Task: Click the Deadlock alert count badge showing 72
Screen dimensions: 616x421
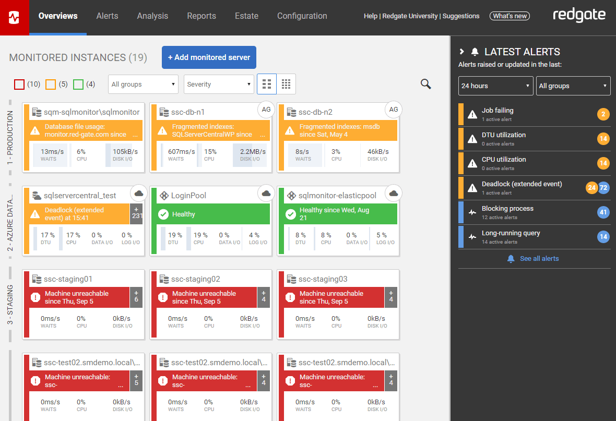Action: pyautogui.click(x=603, y=188)
